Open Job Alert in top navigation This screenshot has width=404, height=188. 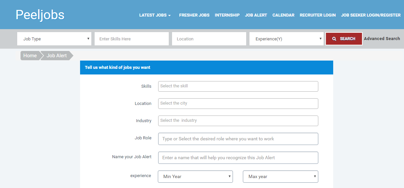pos(256,15)
